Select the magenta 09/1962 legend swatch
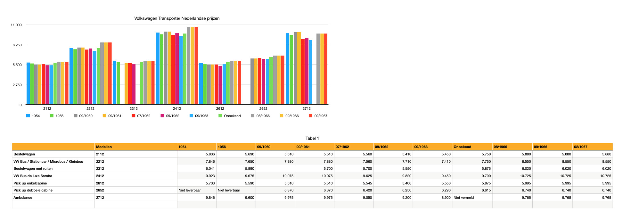 coord(162,116)
